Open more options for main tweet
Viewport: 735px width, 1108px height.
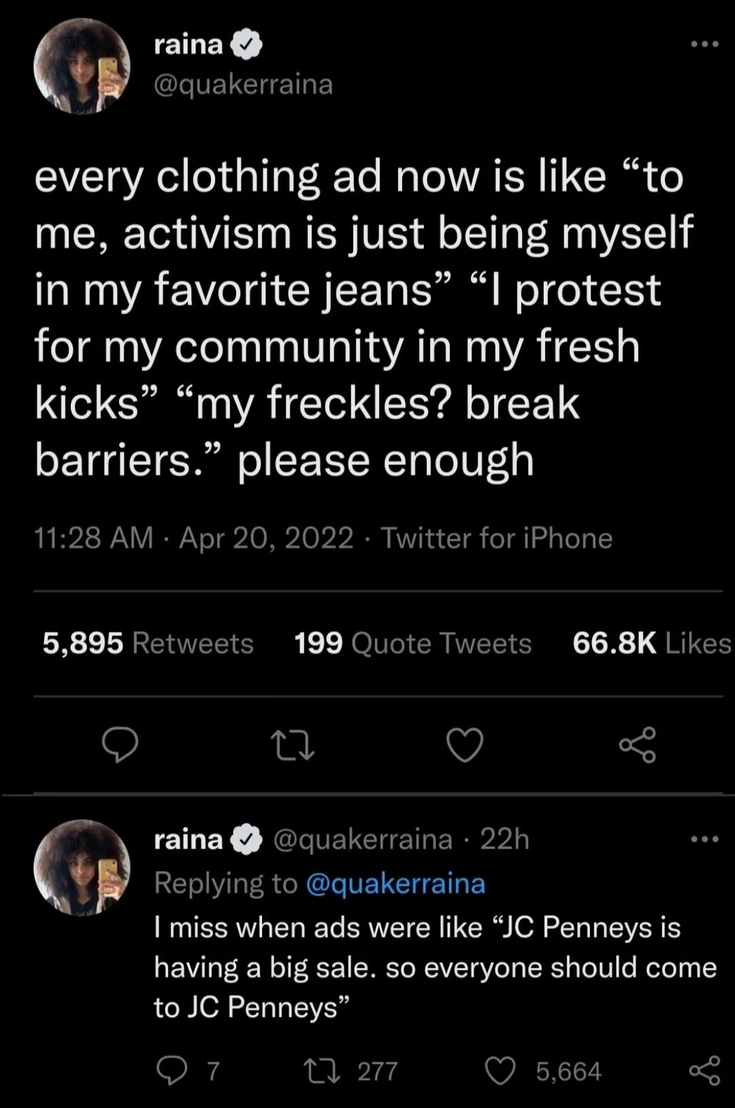click(704, 45)
